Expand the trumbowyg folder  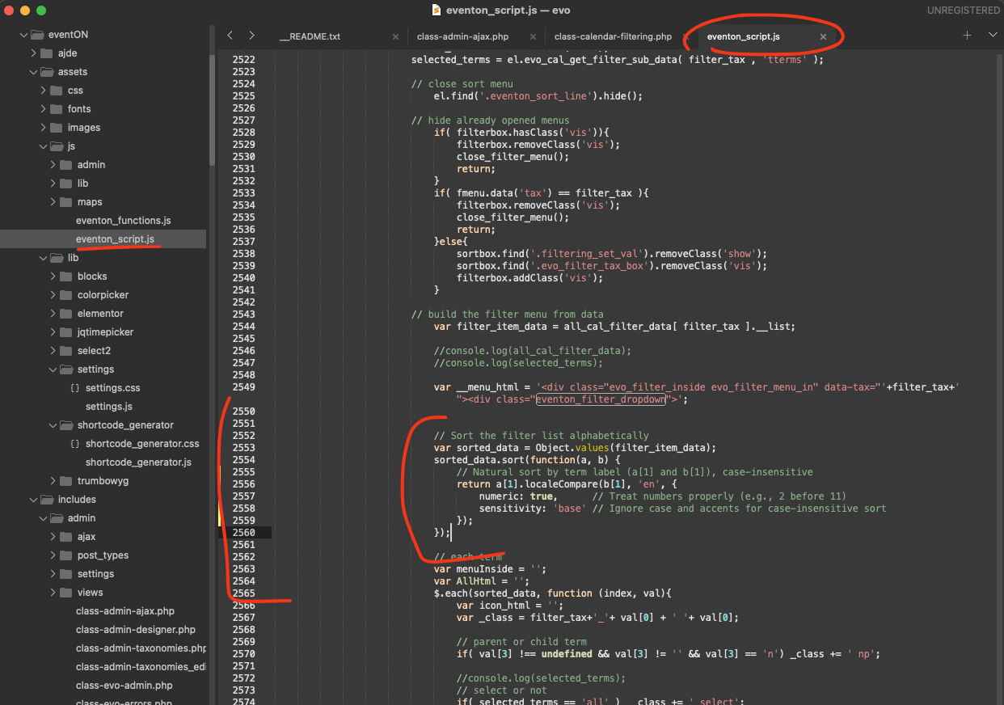[x=53, y=481]
